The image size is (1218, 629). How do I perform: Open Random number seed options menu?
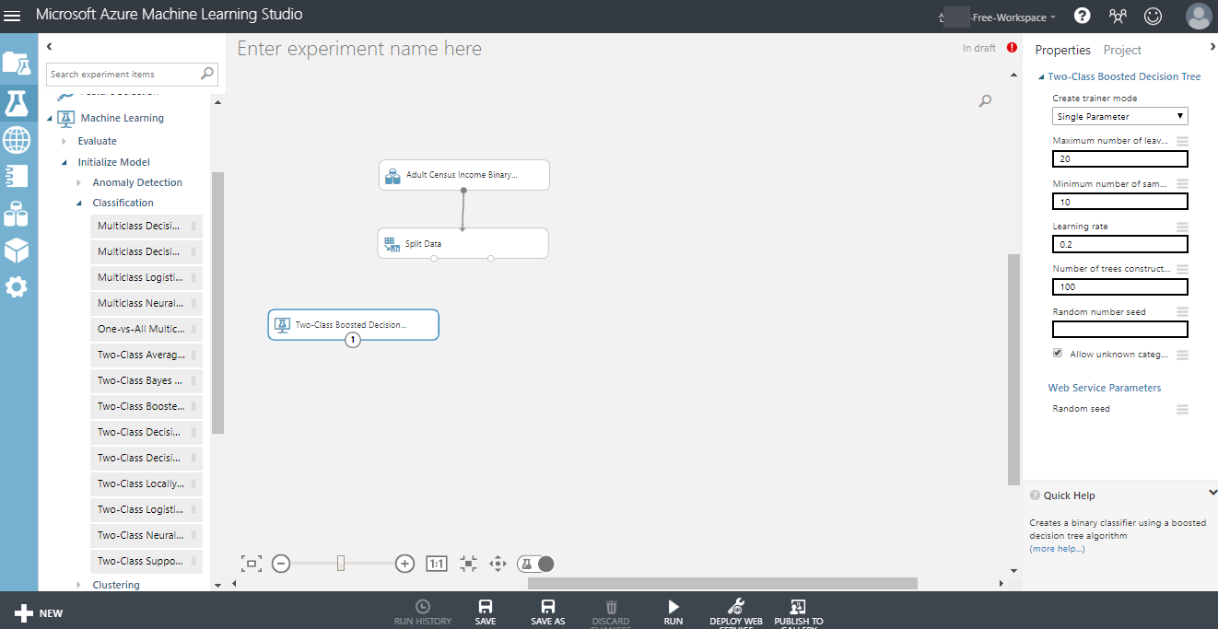(x=1182, y=311)
